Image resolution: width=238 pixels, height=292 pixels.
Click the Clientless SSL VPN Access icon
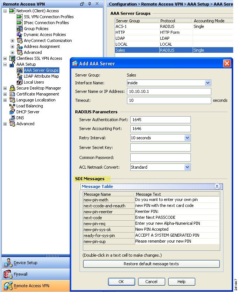pyautogui.click(x=12, y=58)
